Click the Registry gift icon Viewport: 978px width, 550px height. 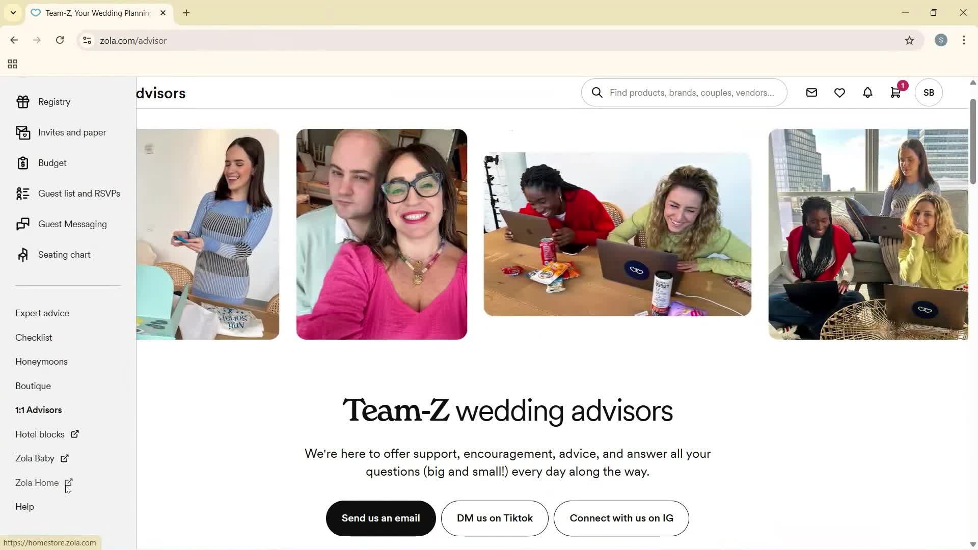(x=23, y=102)
